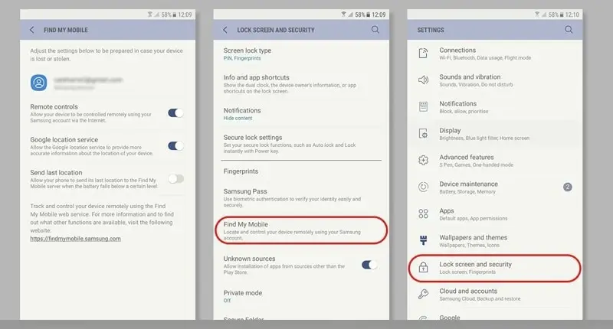The width and height of the screenshot is (613, 329).
Task: Tap the Notifications icon in Settings list
Action: [423, 106]
